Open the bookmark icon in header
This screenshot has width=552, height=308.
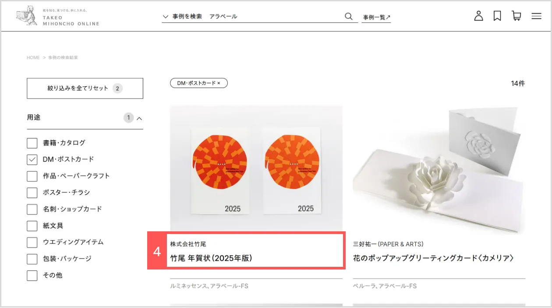[497, 16]
